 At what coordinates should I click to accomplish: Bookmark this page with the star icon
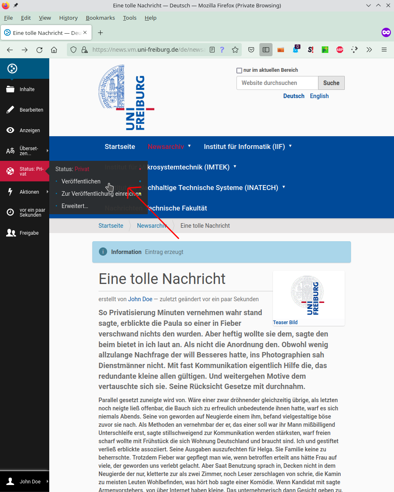click(x=235, y=50)
